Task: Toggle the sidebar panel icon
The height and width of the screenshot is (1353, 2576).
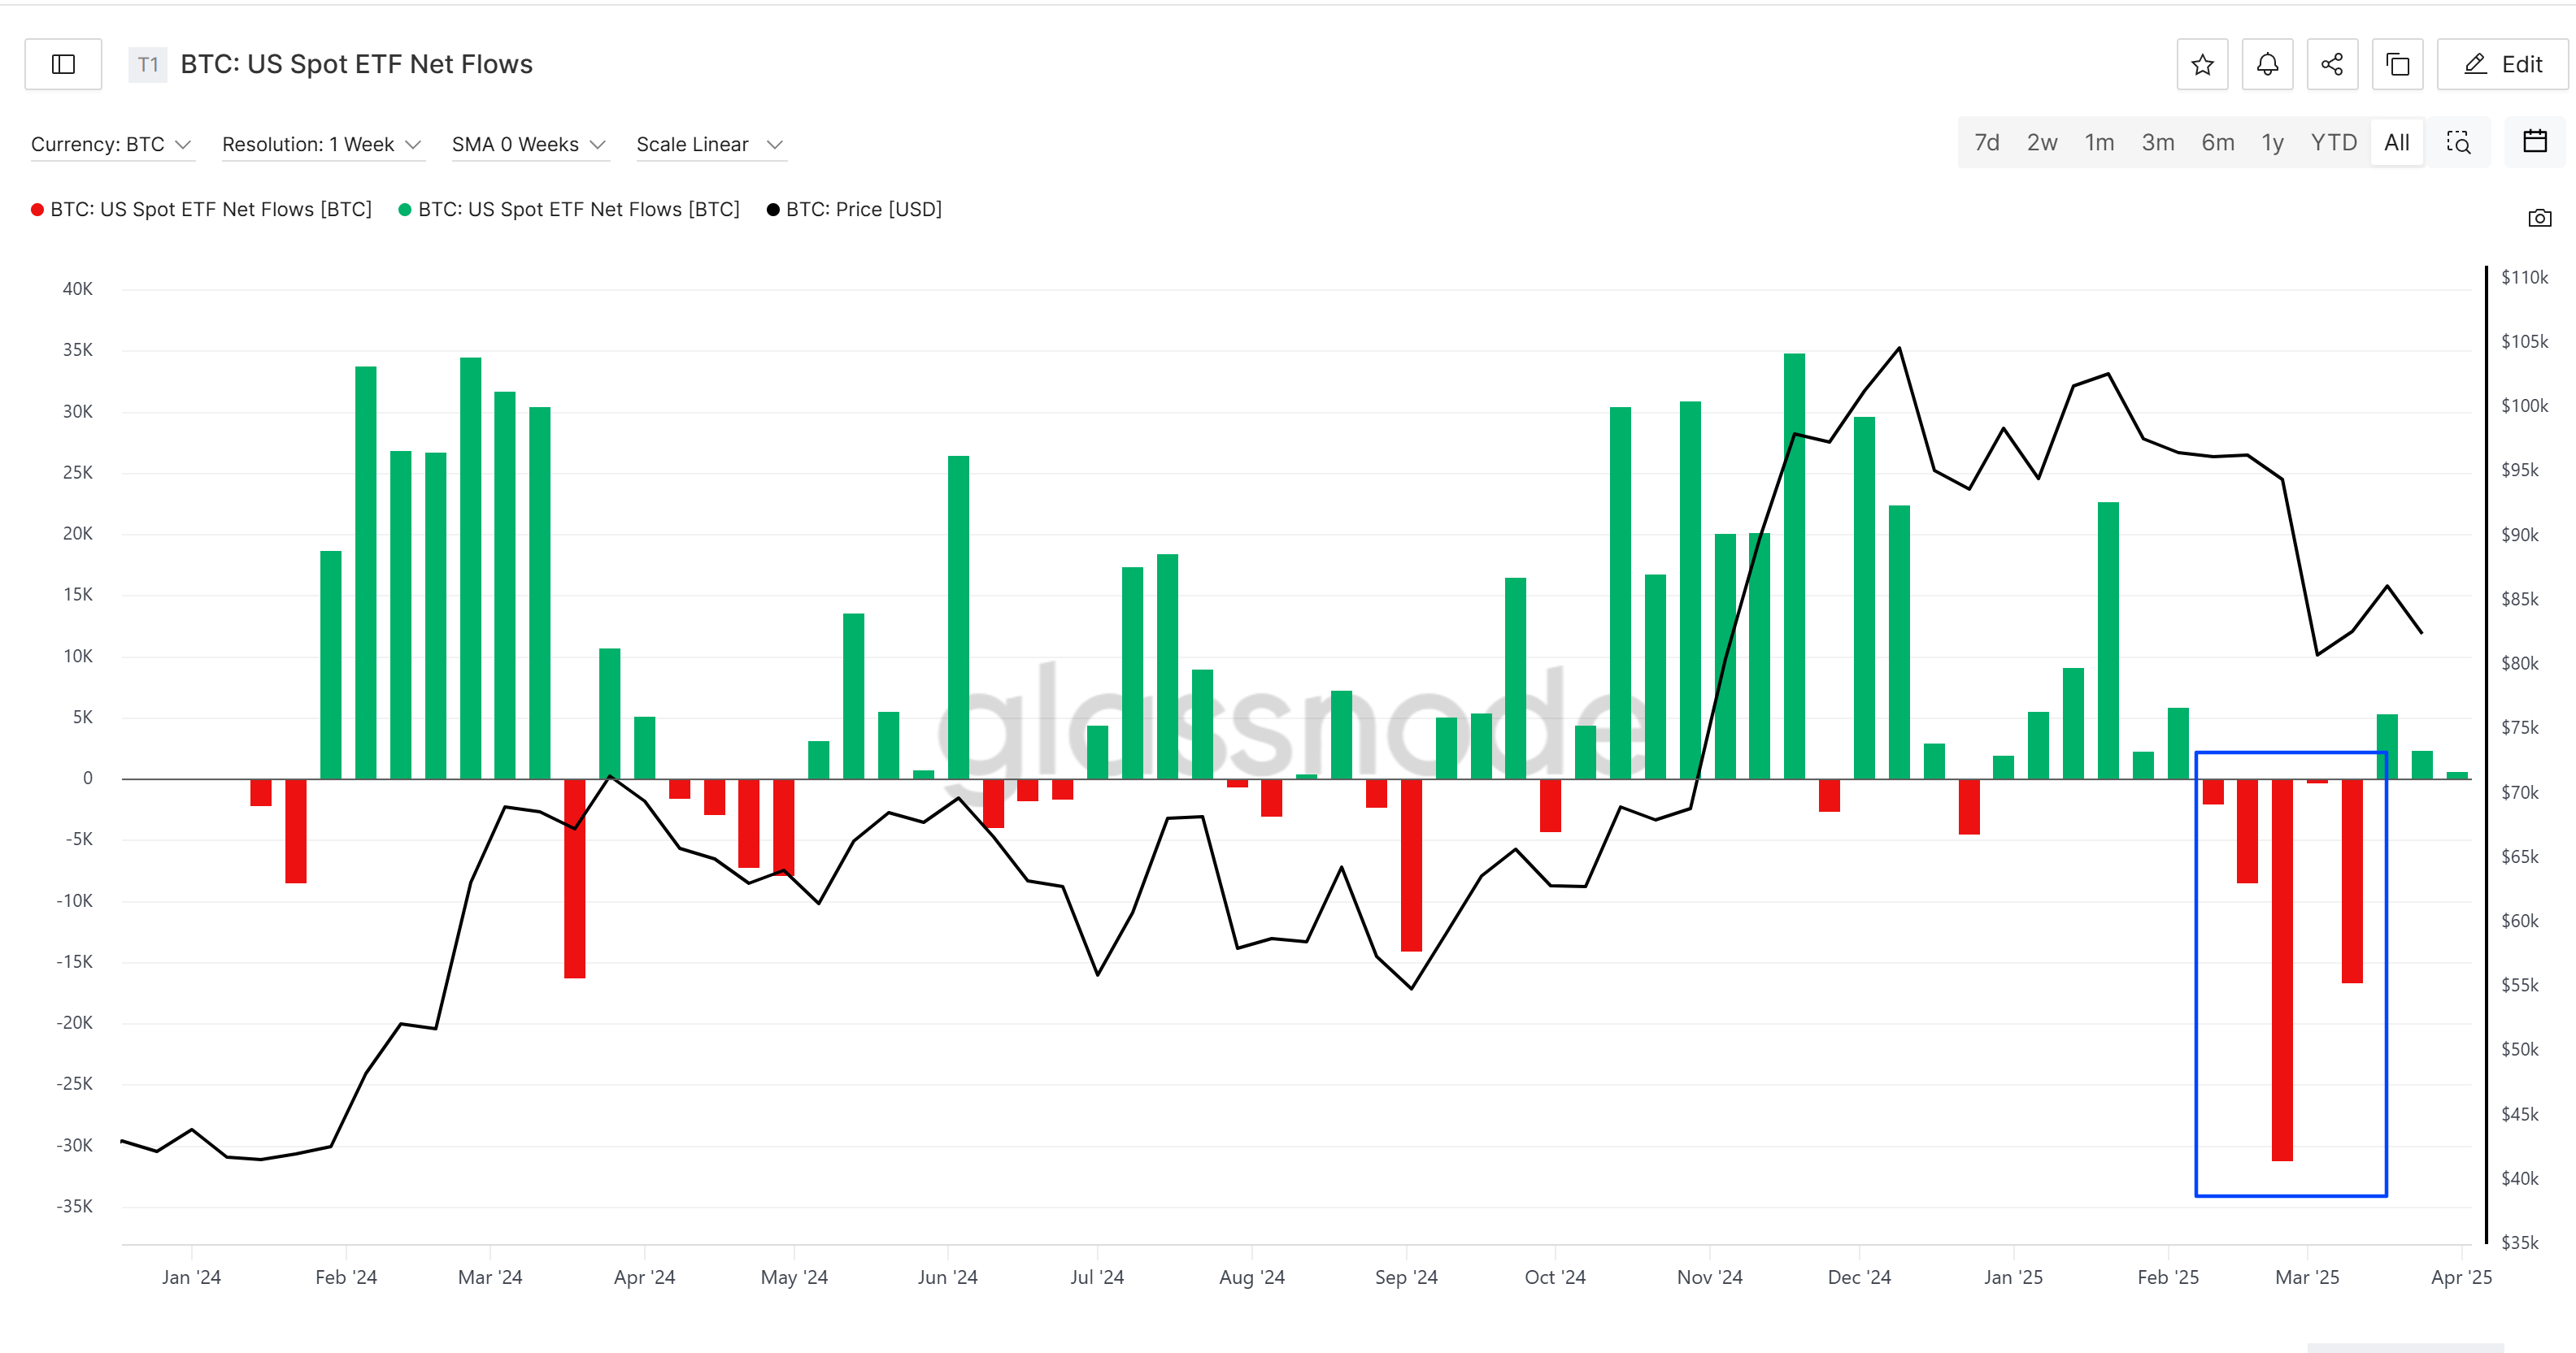Action: tap(63, 65)
